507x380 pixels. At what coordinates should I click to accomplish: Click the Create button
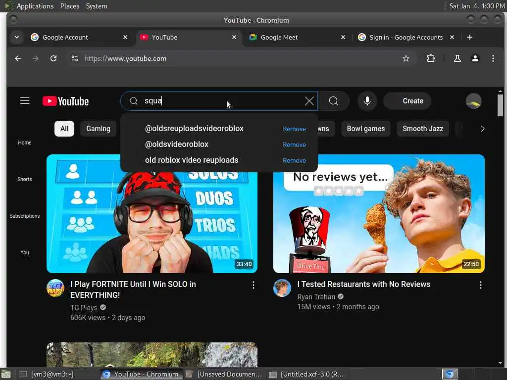point(408,101)
